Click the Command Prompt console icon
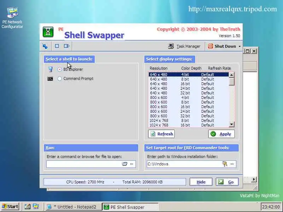 [x=50, y=79]
